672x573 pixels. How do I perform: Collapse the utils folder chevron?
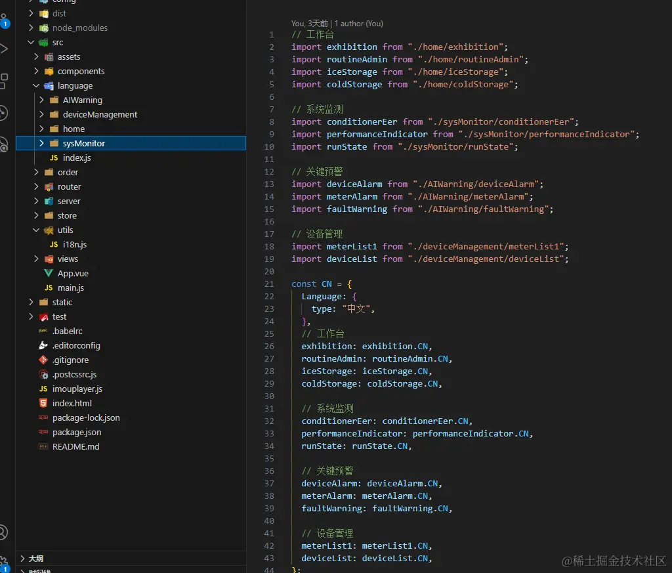click(37, 230)
